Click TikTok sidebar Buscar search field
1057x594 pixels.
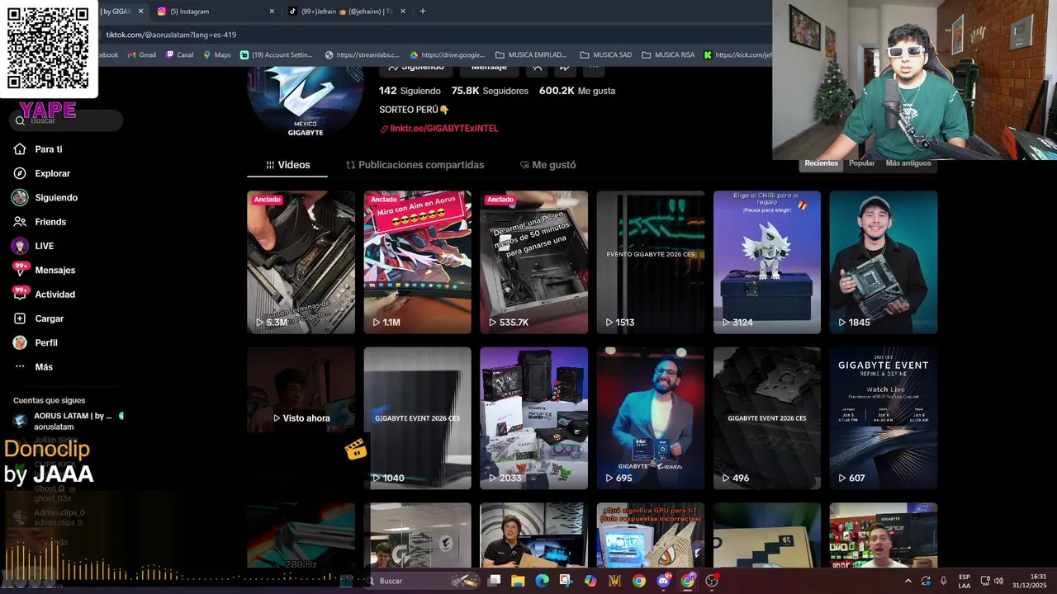click(x=66, y=120)
